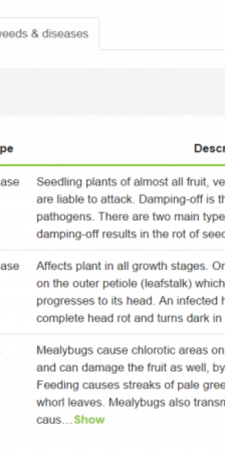Click the 'Seedling plants of almost all fruit' line

[x=131, y=182]
